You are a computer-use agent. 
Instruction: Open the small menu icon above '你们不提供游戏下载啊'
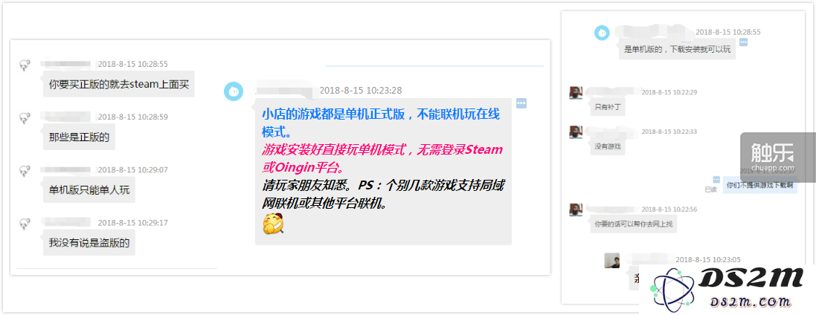716,179
